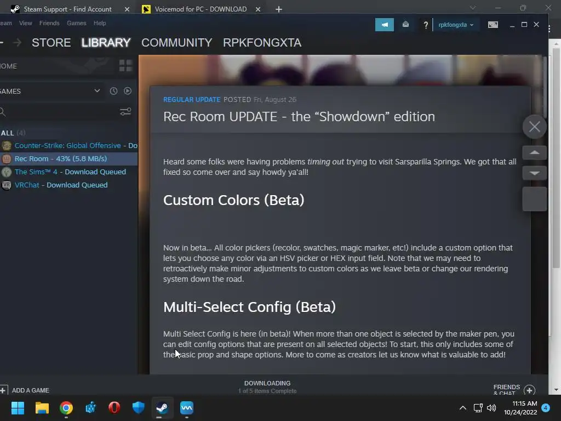
Task: Click the REGULAR UPDATE label
Action: click(x=192, y=100)
